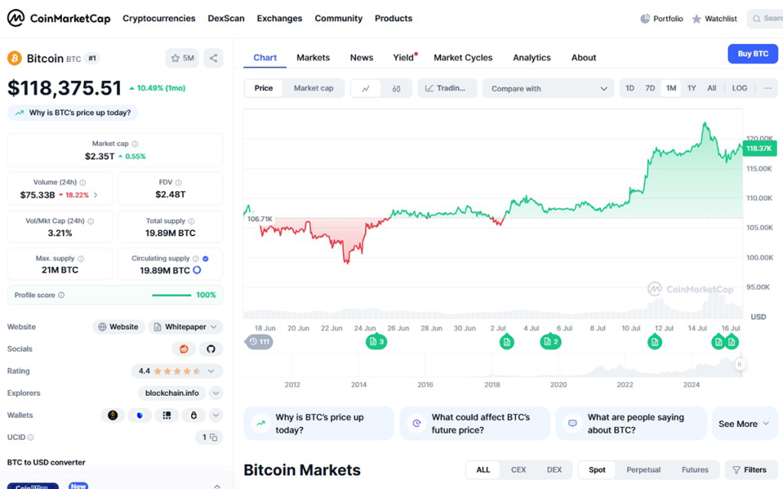This screenshot has width=783, height=489.
Task: Open the blockchain.info explorer link
Action: pos(172,393)
